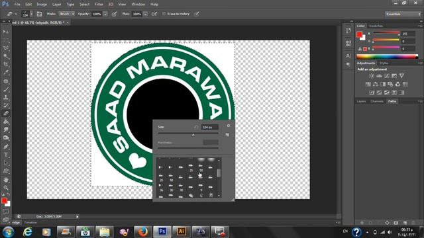This screenshot has height=238, width=424.
Task: Select the Clone Stamp tool
Action: (6, 97)
